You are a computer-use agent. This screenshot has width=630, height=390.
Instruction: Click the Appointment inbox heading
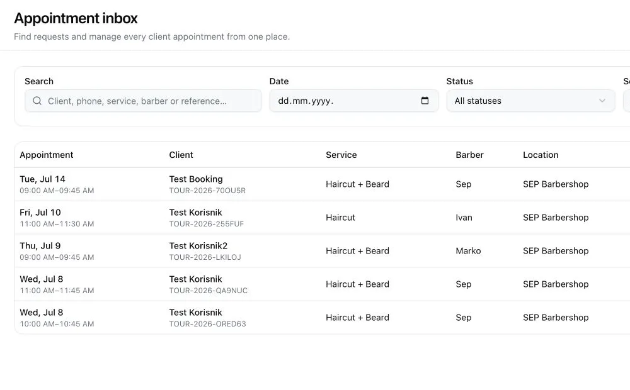[76, 18]
